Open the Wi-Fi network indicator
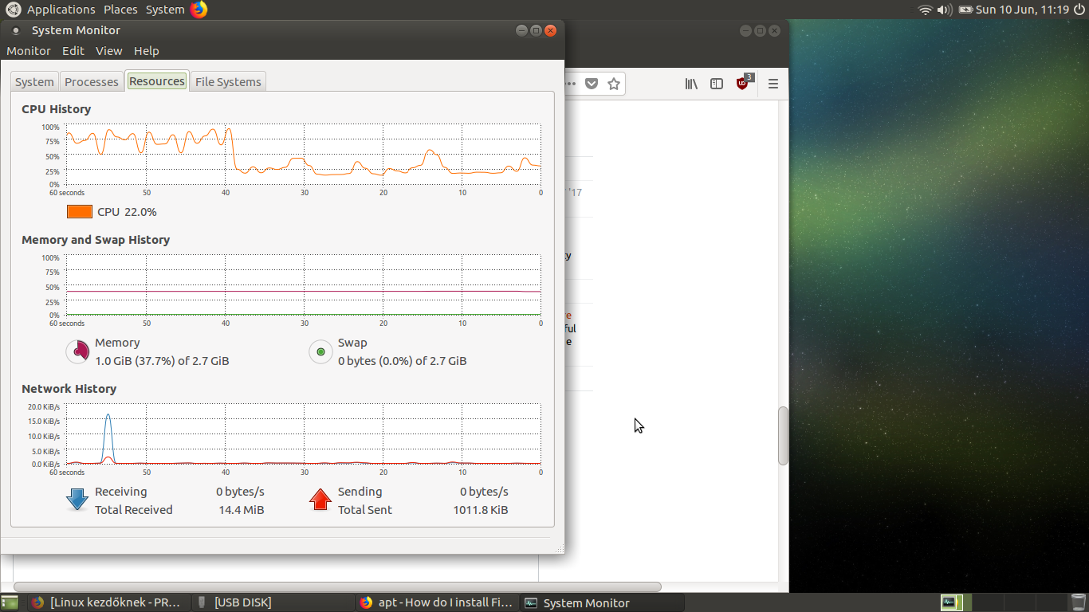Image resolution: width=1089 pixels, height=612 pixels. click(925, 10)
